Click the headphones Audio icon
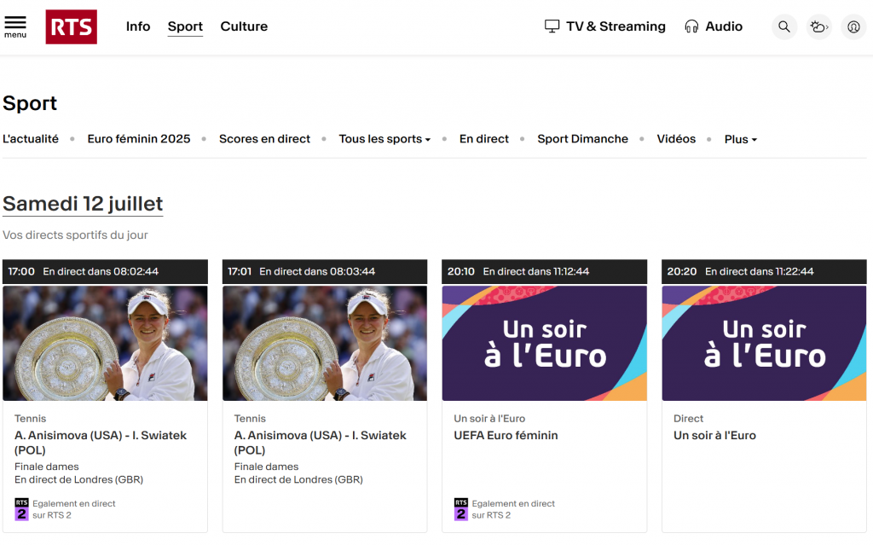The width and height of the screenshot is (873, 545). 691,26
